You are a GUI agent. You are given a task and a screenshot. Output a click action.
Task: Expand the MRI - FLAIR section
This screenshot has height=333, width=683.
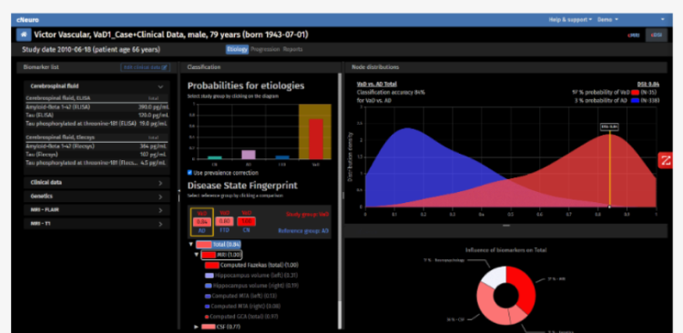(x=97, y=210)
